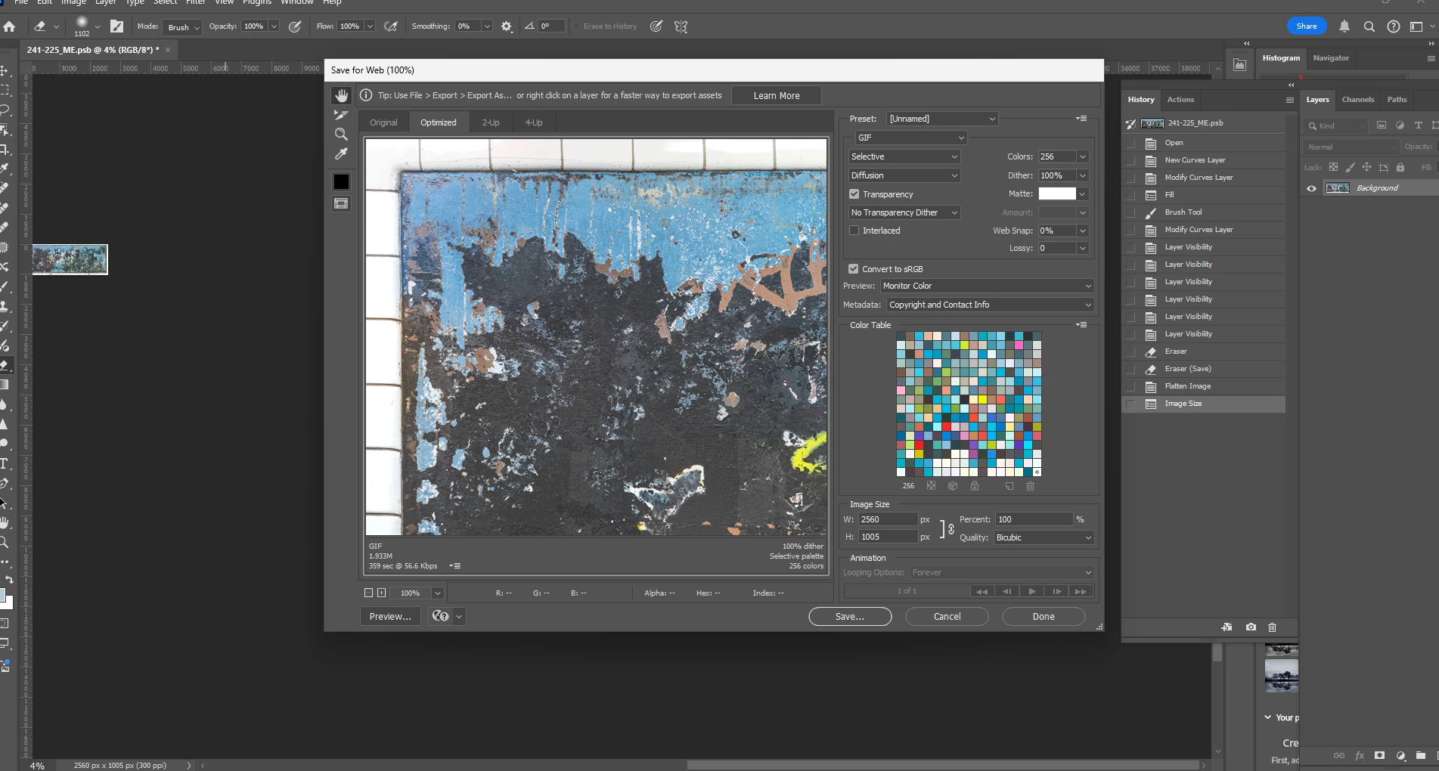Click the white Matte color swatch

click(x=1057, y=194)
